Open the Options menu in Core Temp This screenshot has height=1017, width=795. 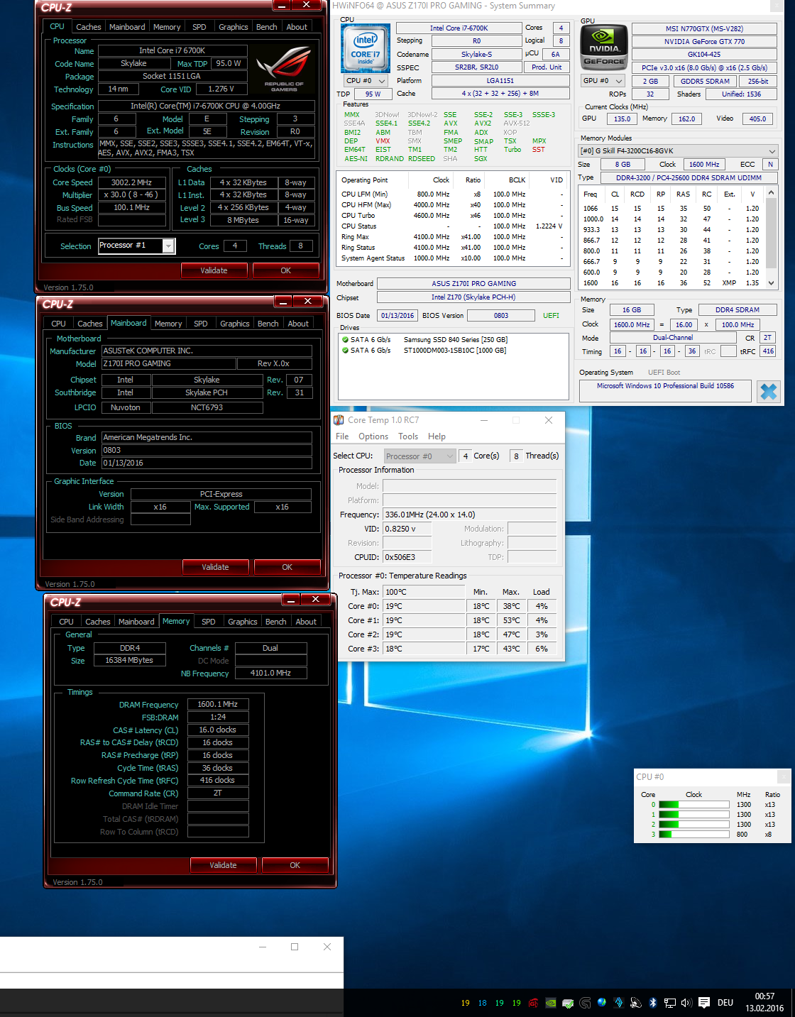[x=373, y=436]
